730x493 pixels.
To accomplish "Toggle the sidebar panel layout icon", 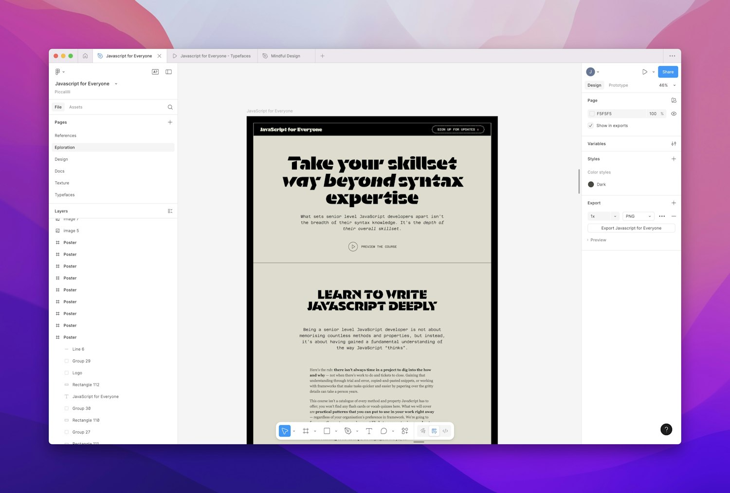I will (168, 72).
